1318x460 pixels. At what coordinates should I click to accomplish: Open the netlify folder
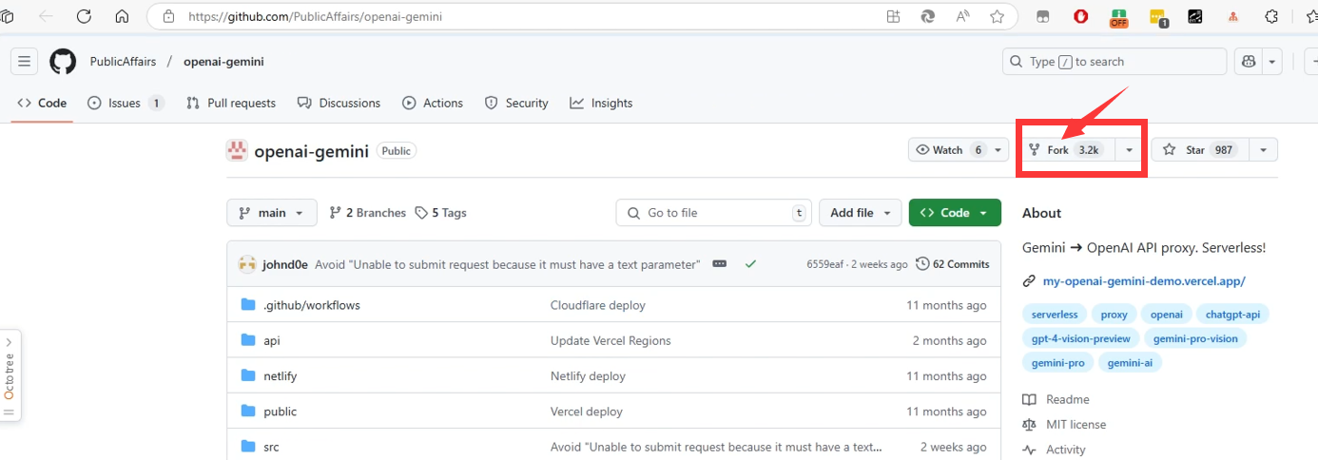pos(281,376)
